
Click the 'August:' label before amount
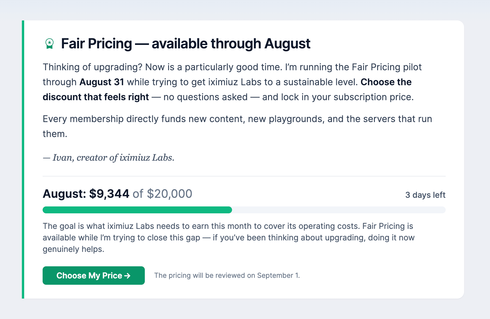[64, 194]
